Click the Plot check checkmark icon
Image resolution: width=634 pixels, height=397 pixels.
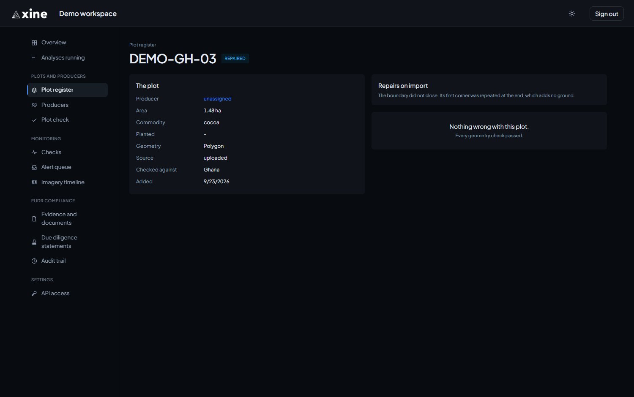pos(34,120)
